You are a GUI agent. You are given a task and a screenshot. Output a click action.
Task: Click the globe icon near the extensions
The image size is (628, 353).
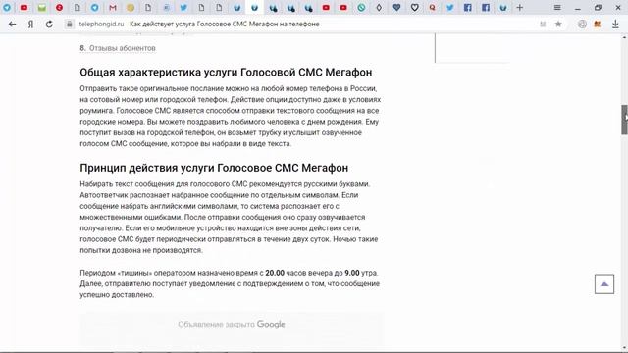(x=582, y=24)
